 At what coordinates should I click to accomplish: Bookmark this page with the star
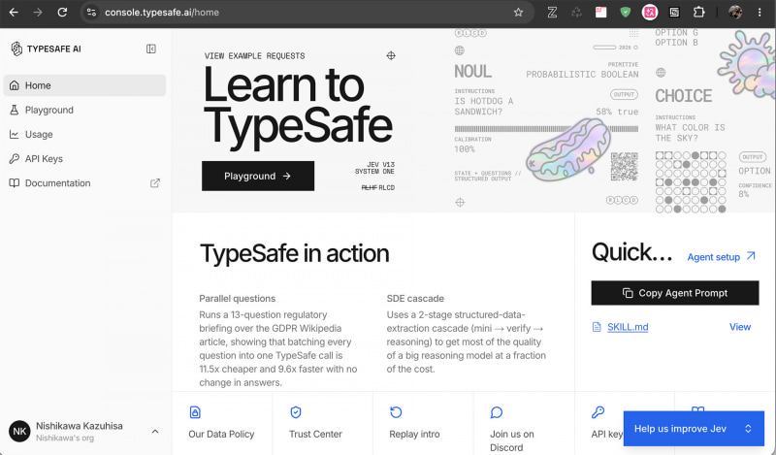coord(518,13)
